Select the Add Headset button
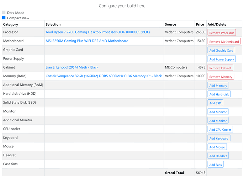 pyautogui.click(x=218, y=156)
